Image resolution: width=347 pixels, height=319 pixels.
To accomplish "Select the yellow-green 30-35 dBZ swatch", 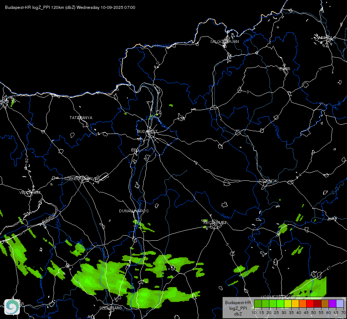I will [288, 304].
